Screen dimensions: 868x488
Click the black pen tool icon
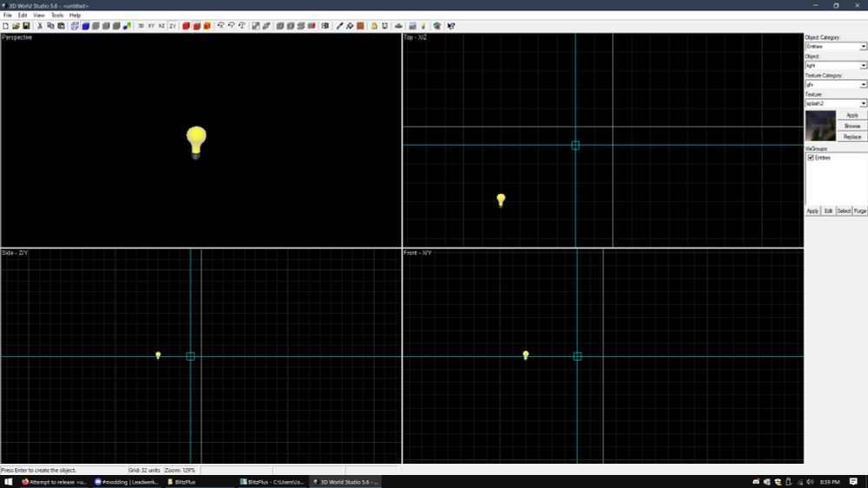339,26
